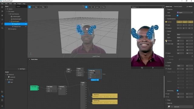Select the scale manipulator tool
This screenshot has width=194, height=109.
[92, 7]
